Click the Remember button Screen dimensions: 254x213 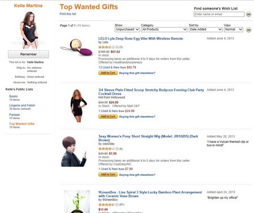tap(28, 54)
